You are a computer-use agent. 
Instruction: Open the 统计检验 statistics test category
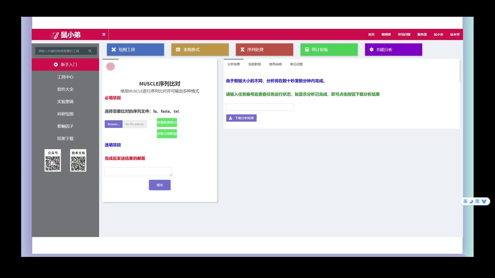click(329, 49)
